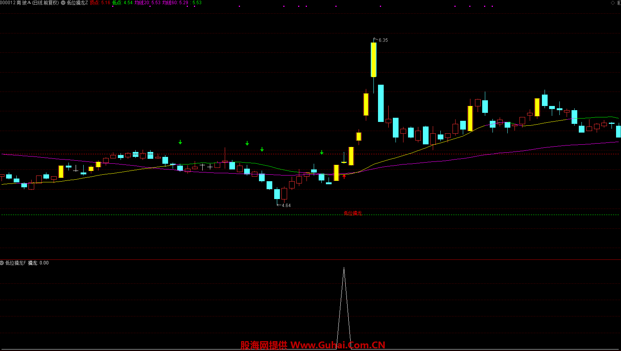The height and width of the screenshot is (351, 621).
Task: Click the tall yellow candle at 6.35 peak
Action: [373, 60]
